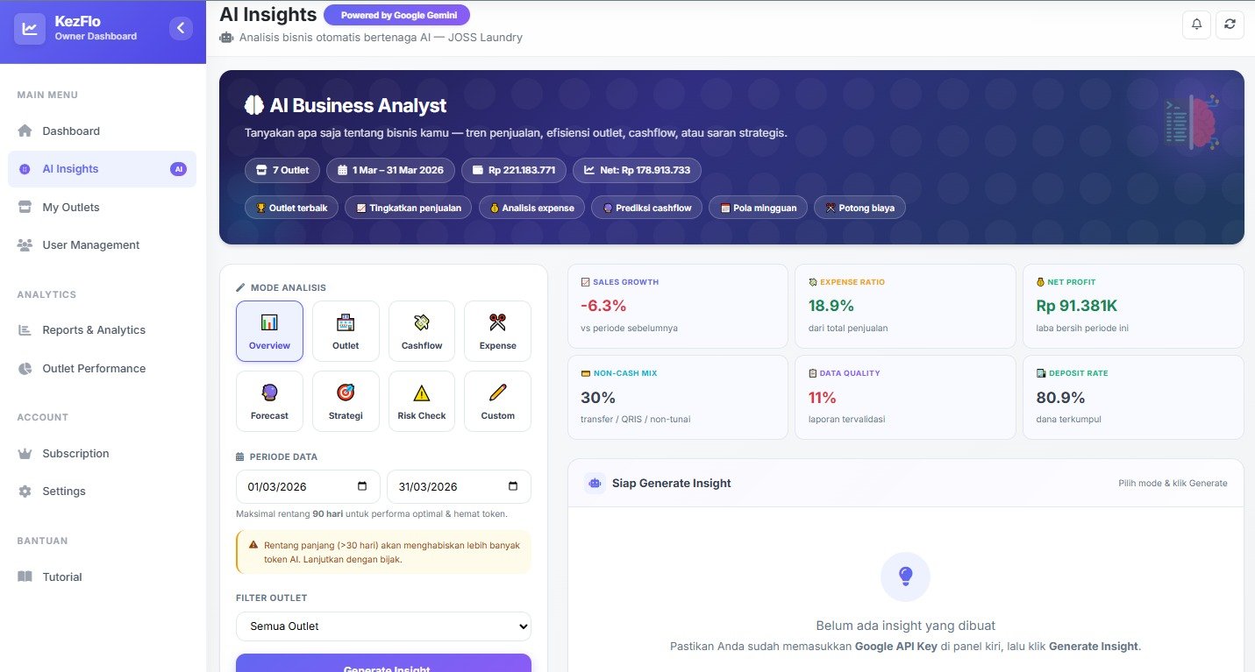The width and height of the screenshot is (1255, 672).
Task: Select the Expense analysis mode
Action: click(497, 331)
